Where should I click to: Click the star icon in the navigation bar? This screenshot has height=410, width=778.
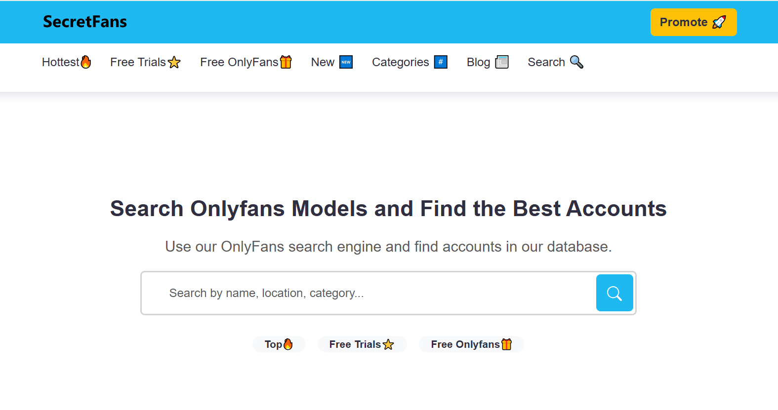coord(174,63)
